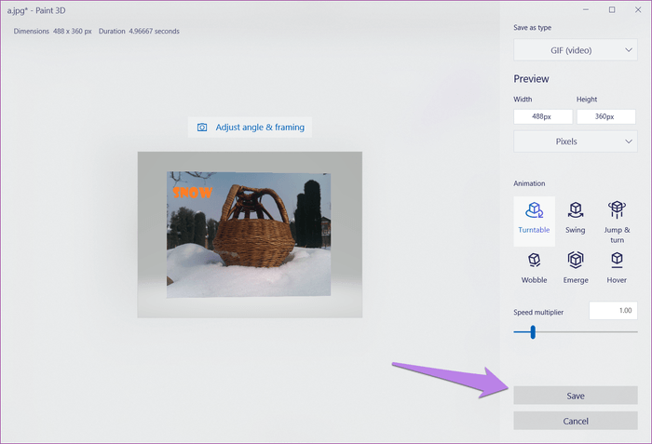
Task: Close the Paint 3D window
Action: pyautogui.click(x=638, y=9)
